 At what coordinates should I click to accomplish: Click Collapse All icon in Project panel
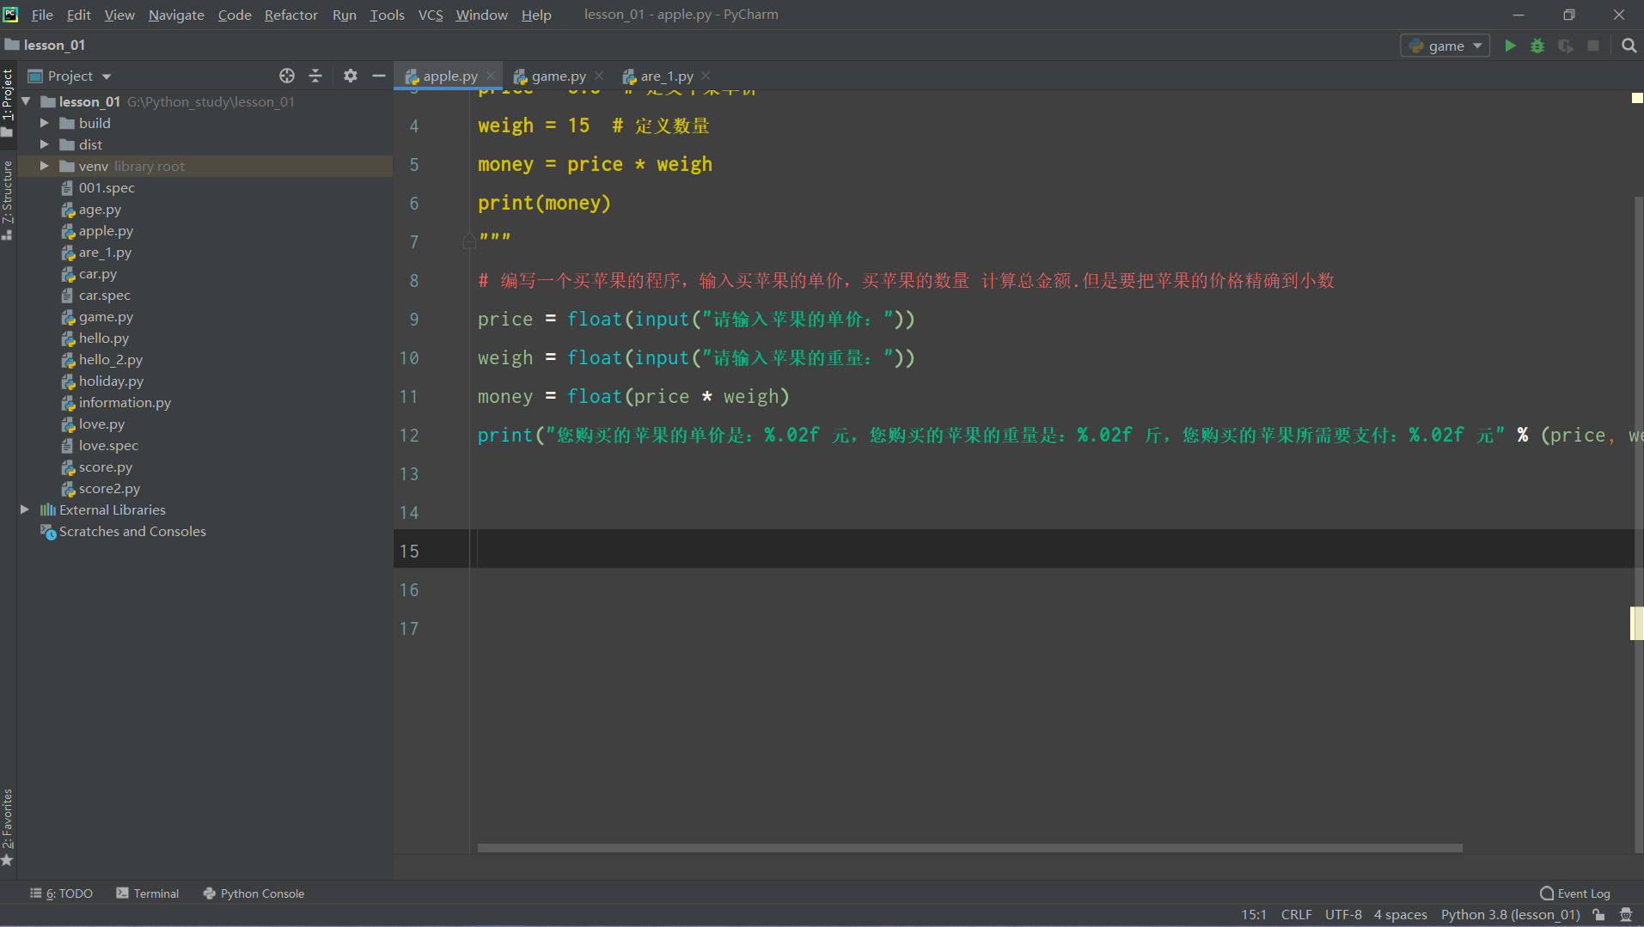tap(315, 76)
